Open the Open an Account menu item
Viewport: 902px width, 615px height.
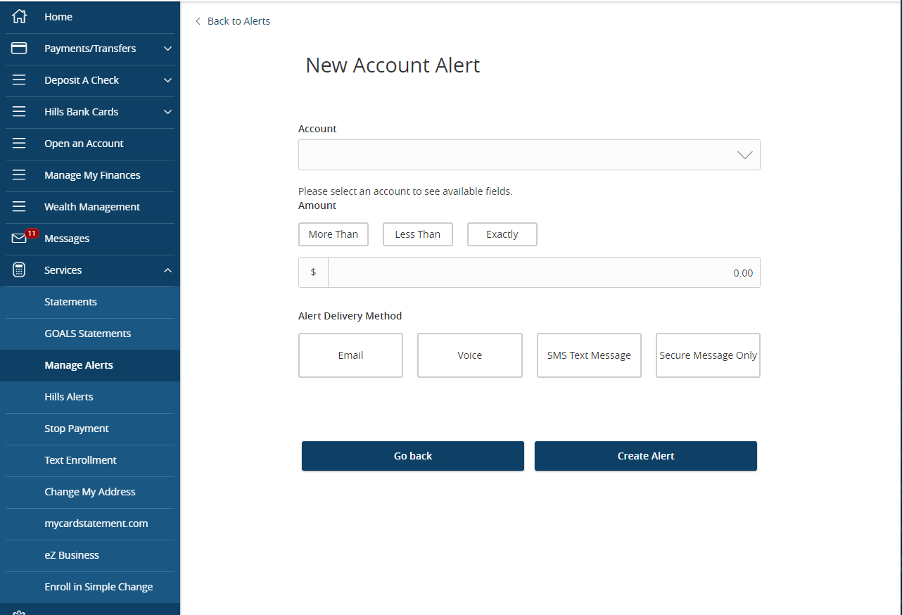pyautogui.click(x=90, y=144)
